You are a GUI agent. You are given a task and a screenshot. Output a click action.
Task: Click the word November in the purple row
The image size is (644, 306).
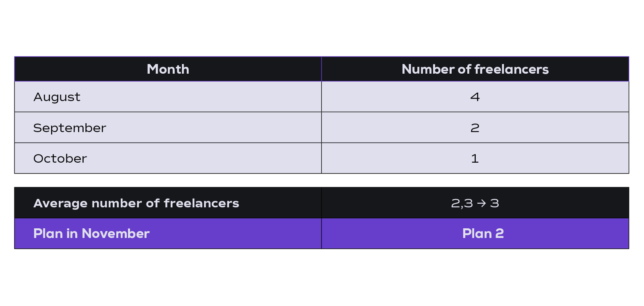pyautogui.click(x=116, y=234)
